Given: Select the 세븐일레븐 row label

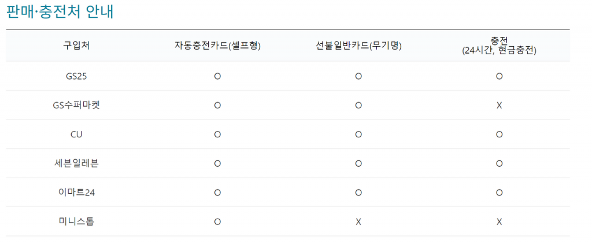Looking at the screenshot, I should click(x=76, y=163).
